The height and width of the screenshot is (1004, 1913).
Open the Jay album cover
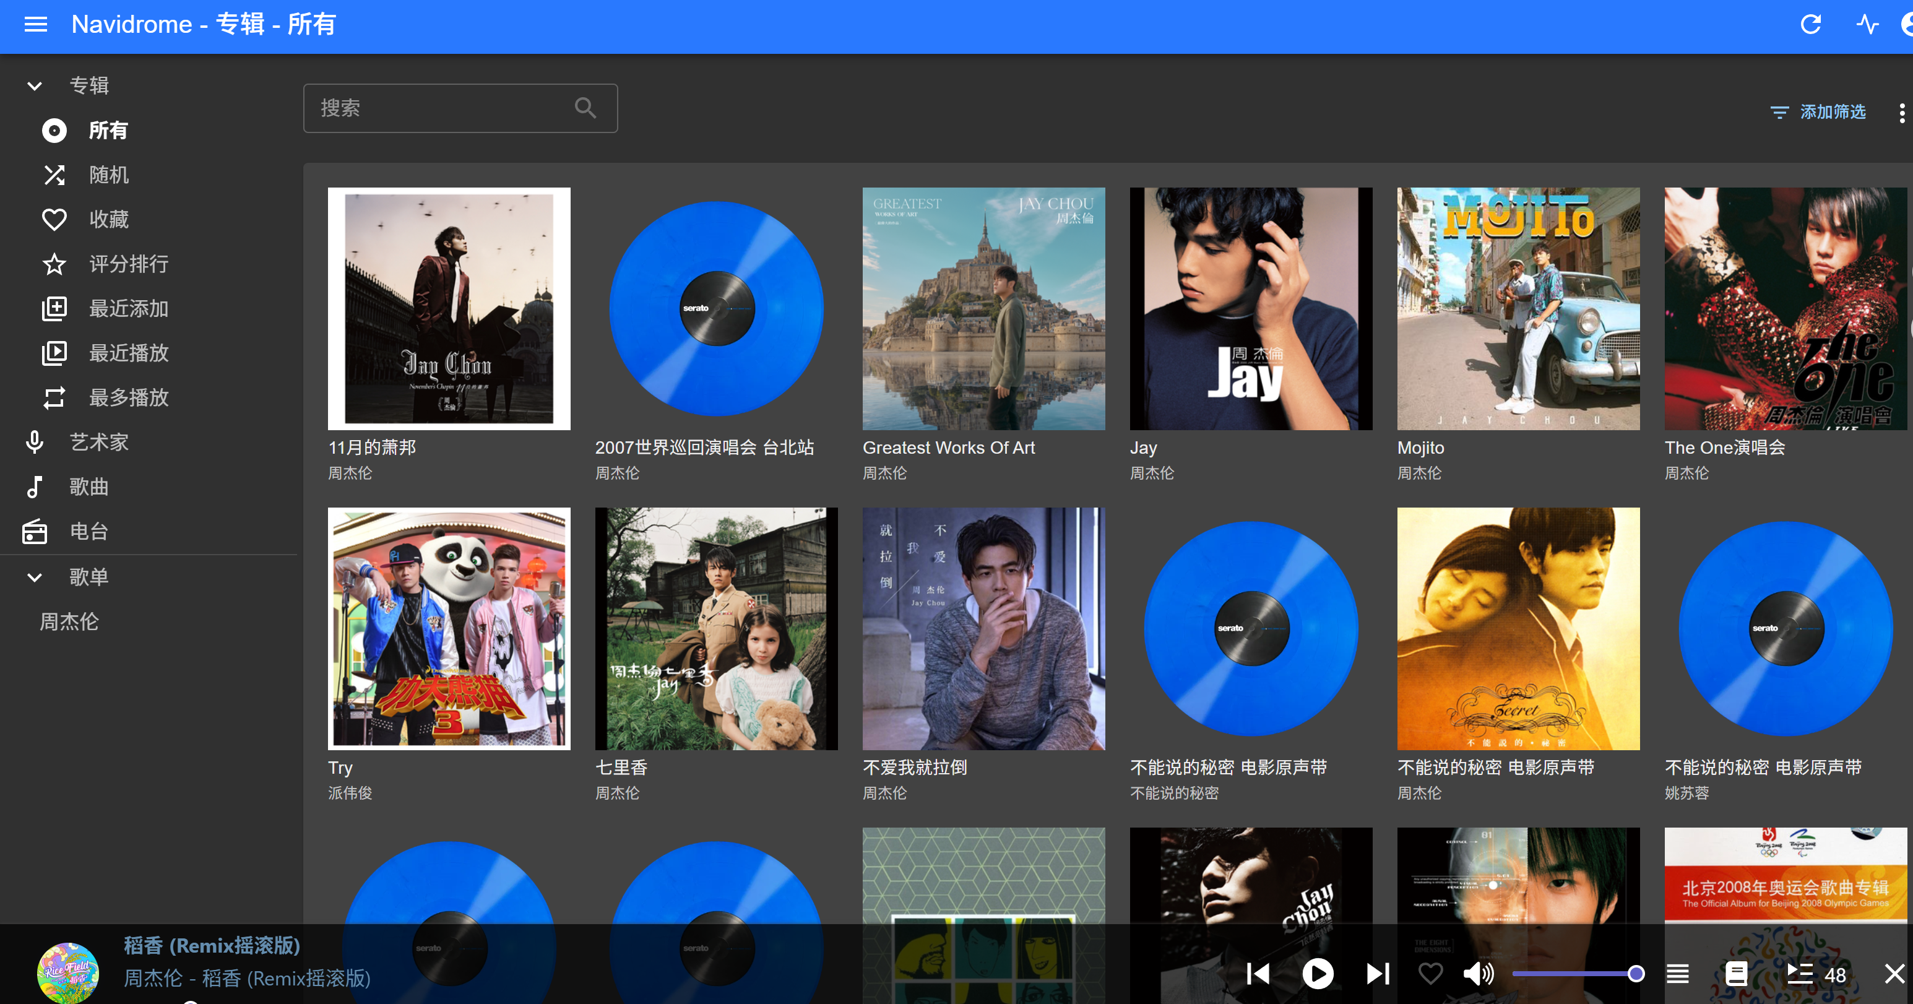1251,308
